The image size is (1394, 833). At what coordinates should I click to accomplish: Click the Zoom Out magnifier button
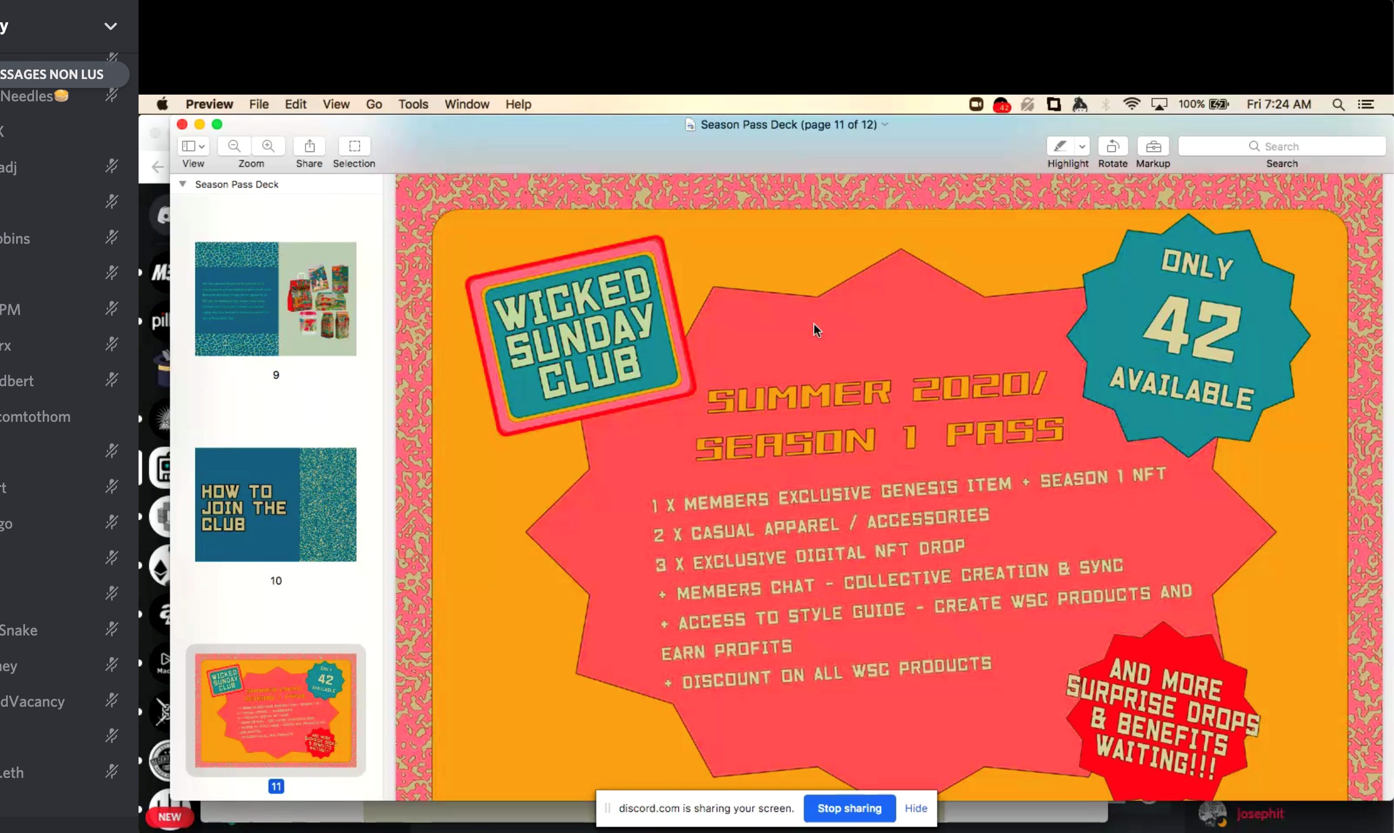(234, 146)
